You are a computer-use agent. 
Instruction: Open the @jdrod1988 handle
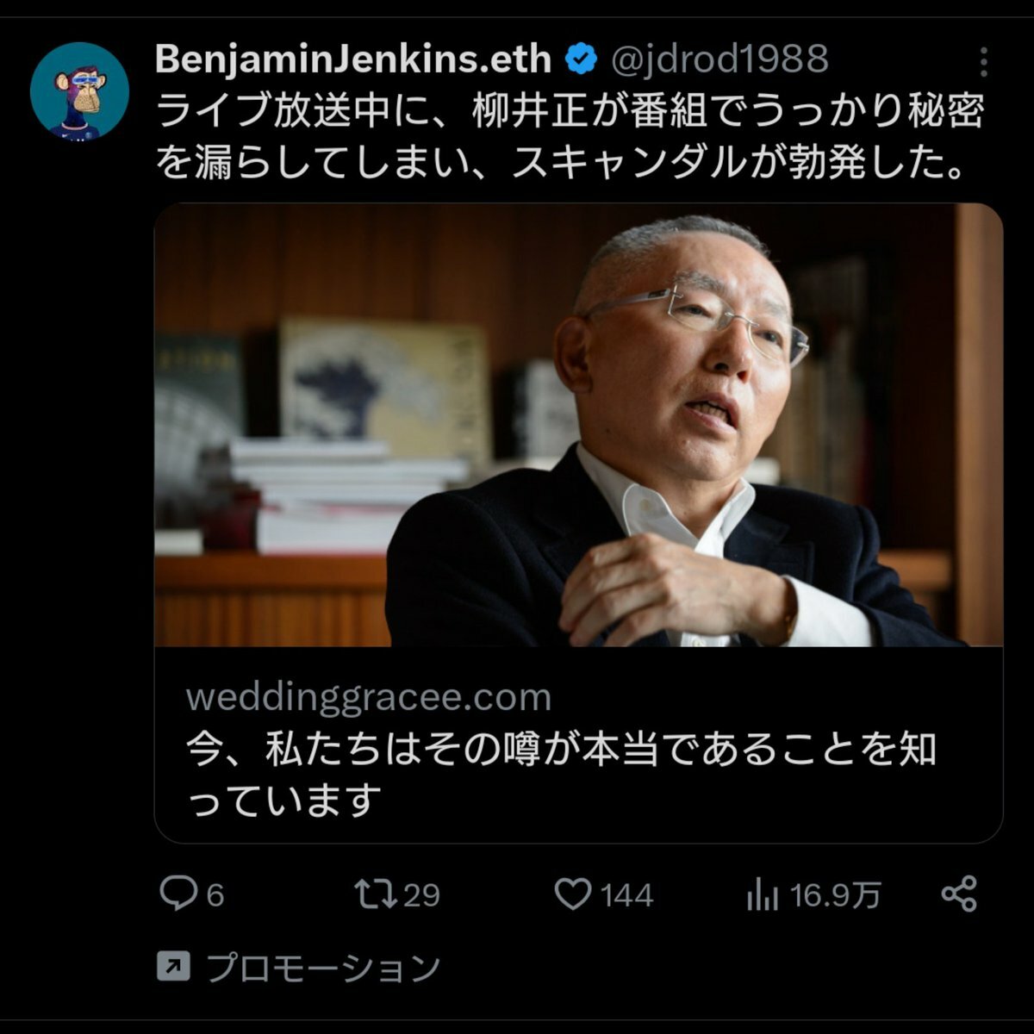tap(719, 59)
